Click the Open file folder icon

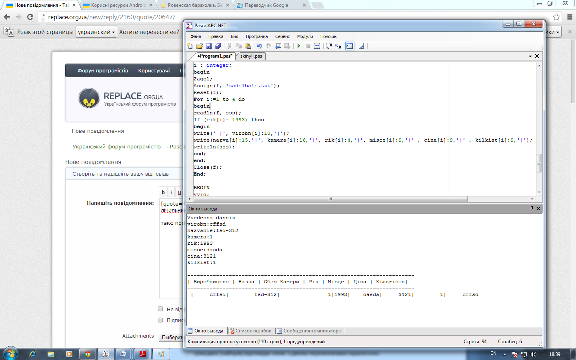coord(199,46)
